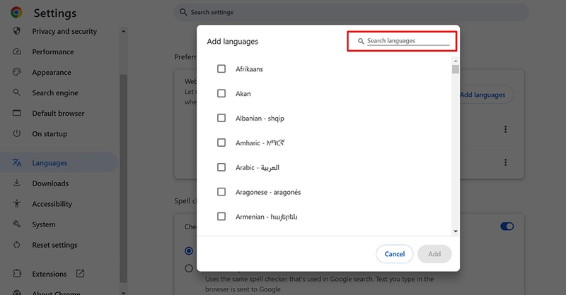Open Downloads settings

[x=50, y=183]
